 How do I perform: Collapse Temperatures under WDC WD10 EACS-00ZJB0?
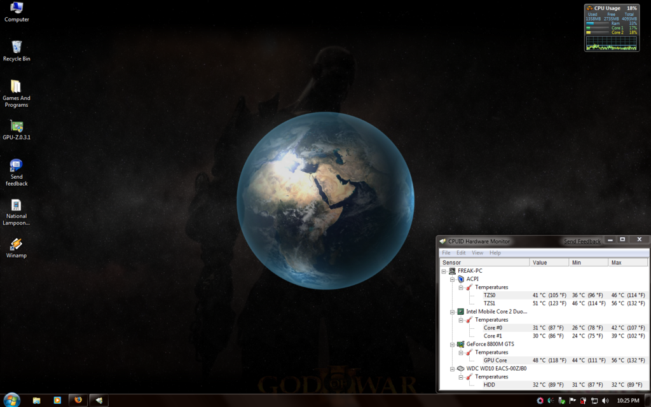coord(461,377)
